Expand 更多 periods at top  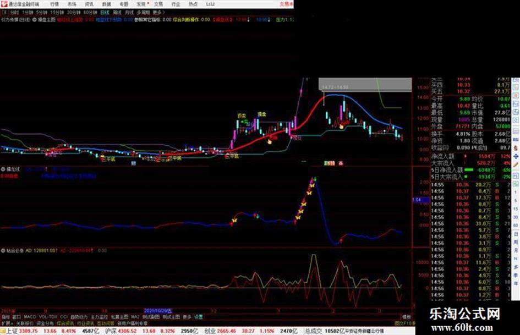pyautogui.click(x=158, y=12)
